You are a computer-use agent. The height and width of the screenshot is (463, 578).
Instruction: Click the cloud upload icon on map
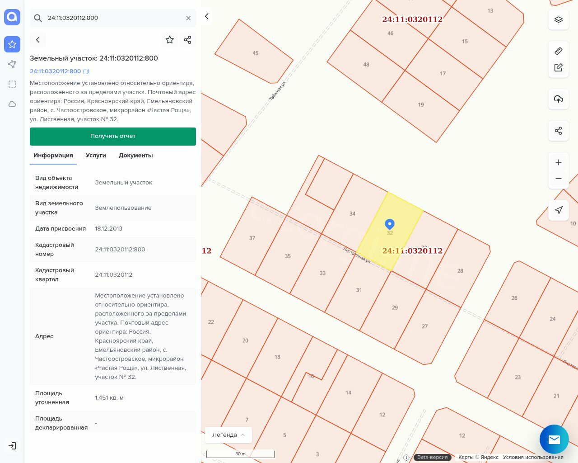tap(559, 99)
